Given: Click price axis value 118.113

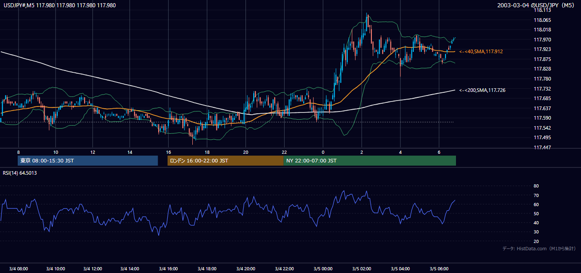Looking at the screenshot, I should (x=542, y=10).
